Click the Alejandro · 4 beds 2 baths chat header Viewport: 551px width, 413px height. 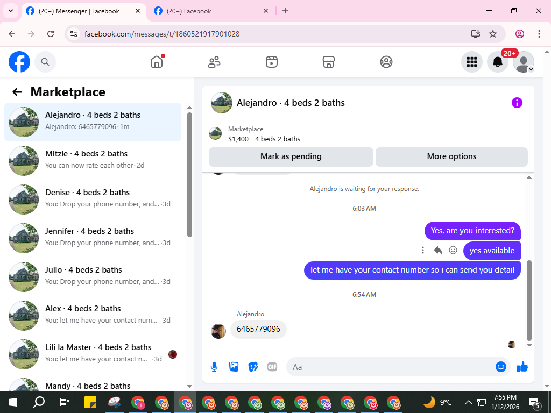(x=291, y=103)
